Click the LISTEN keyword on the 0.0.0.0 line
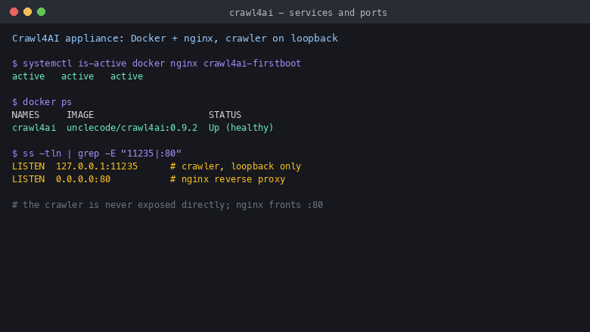 pos(28,179)
